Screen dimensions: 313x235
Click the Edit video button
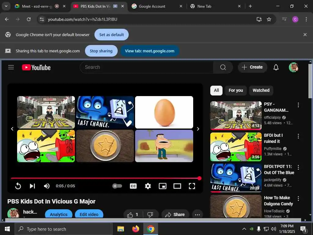[89, 214]
